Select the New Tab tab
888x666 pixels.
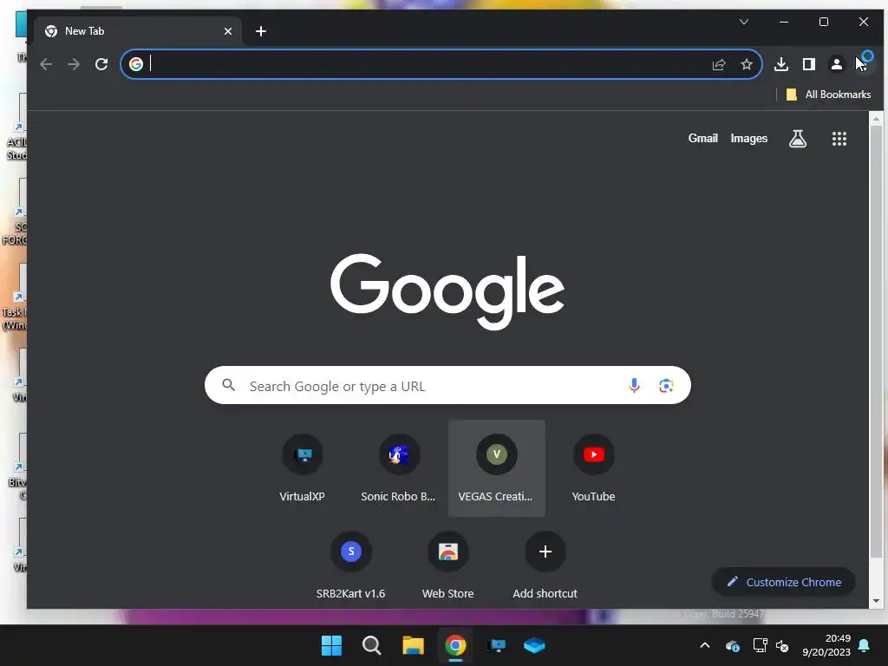tap(138, 31)
